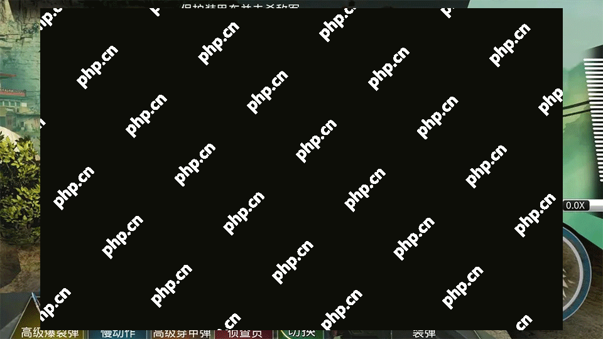
Task: Tap the 装弹 reload button
Action: [424, 333]
